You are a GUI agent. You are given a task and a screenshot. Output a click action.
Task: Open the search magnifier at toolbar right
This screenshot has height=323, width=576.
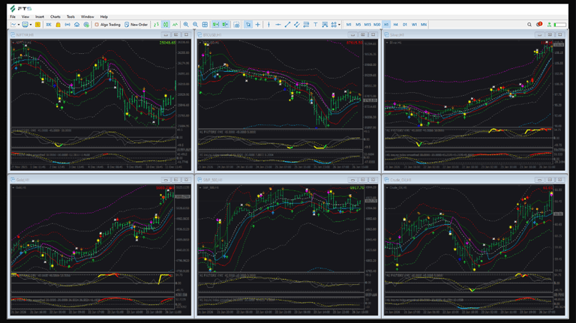(x=529, y=25)
